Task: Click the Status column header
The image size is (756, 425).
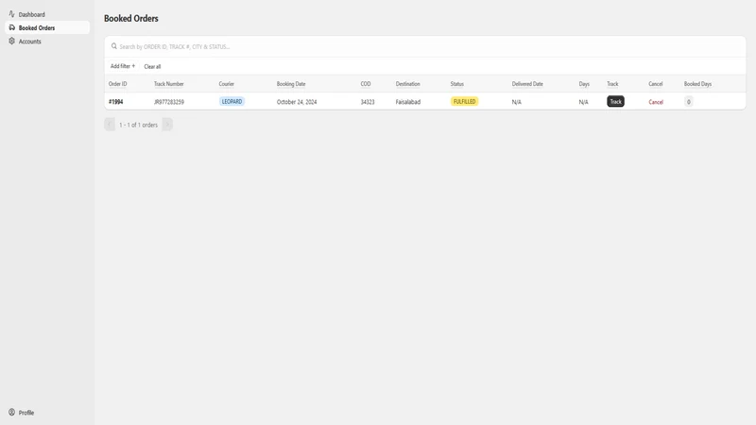Action: click(457, 84)
